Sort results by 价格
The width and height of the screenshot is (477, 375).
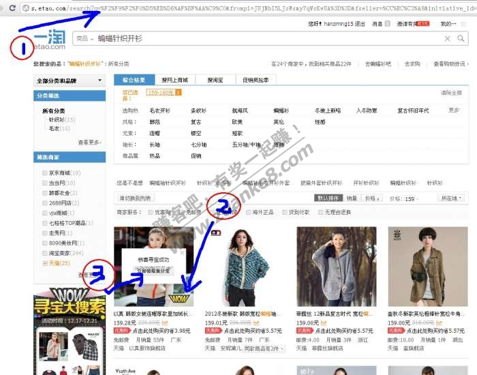372,198
